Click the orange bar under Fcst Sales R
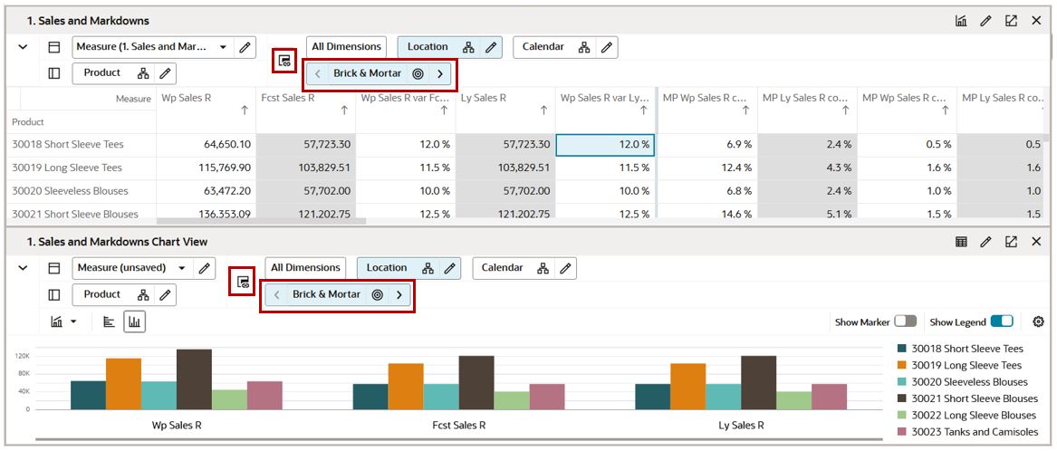Viewport: 1057px width, 451px height. [x=406, y=387]
